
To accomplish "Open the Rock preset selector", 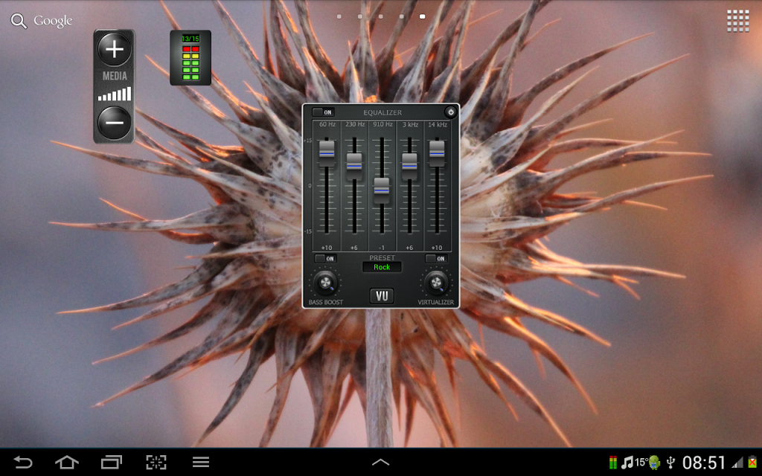I will 382,267.
